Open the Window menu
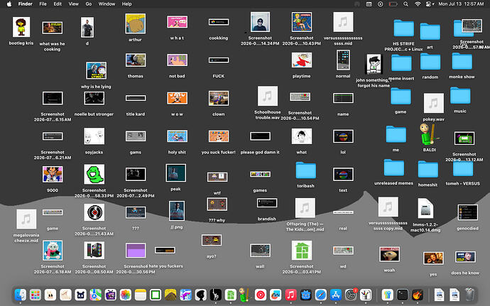 (x=107, y=4)
